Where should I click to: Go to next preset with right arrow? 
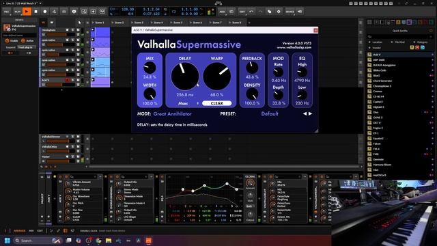[311, 114]
